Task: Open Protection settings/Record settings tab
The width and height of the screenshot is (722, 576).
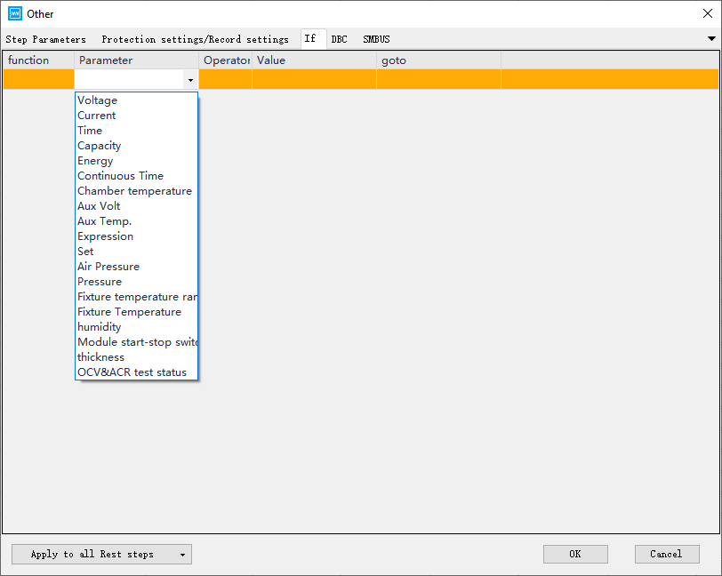Action: pyautogui.click(x=195, y=39)
